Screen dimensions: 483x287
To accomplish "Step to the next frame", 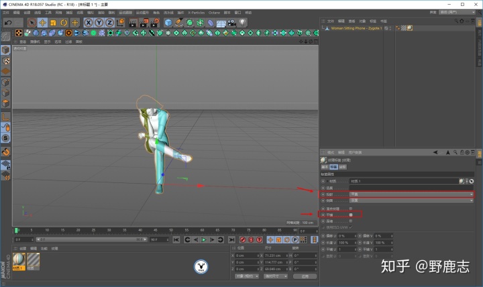I will click(212, 239).
